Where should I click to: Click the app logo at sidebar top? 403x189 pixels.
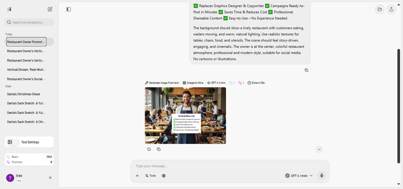(9, 9)
